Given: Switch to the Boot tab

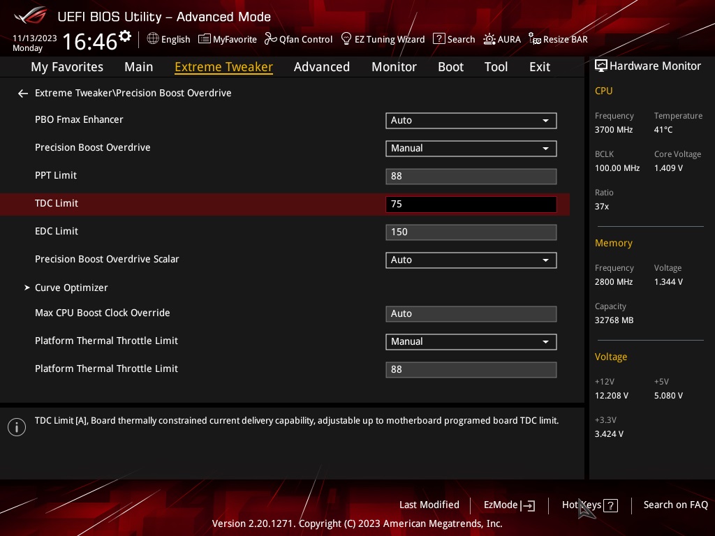Looking at the screenshot, I should point(450,67).
